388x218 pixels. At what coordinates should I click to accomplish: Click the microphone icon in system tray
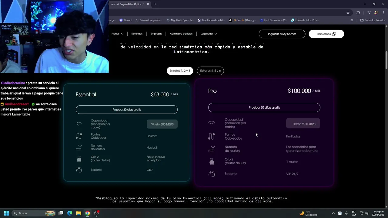click(x=346, y=213)
